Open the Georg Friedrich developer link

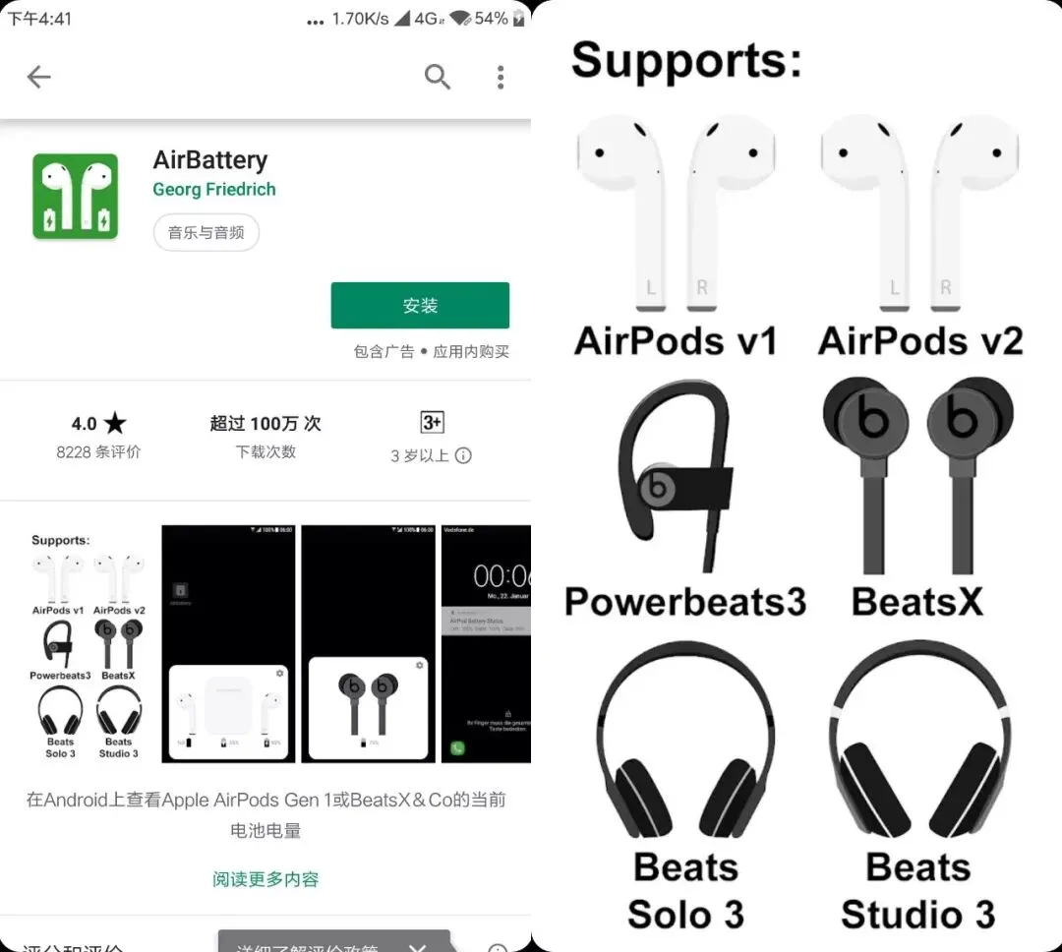pyautogui.click(x=214, y=189)
